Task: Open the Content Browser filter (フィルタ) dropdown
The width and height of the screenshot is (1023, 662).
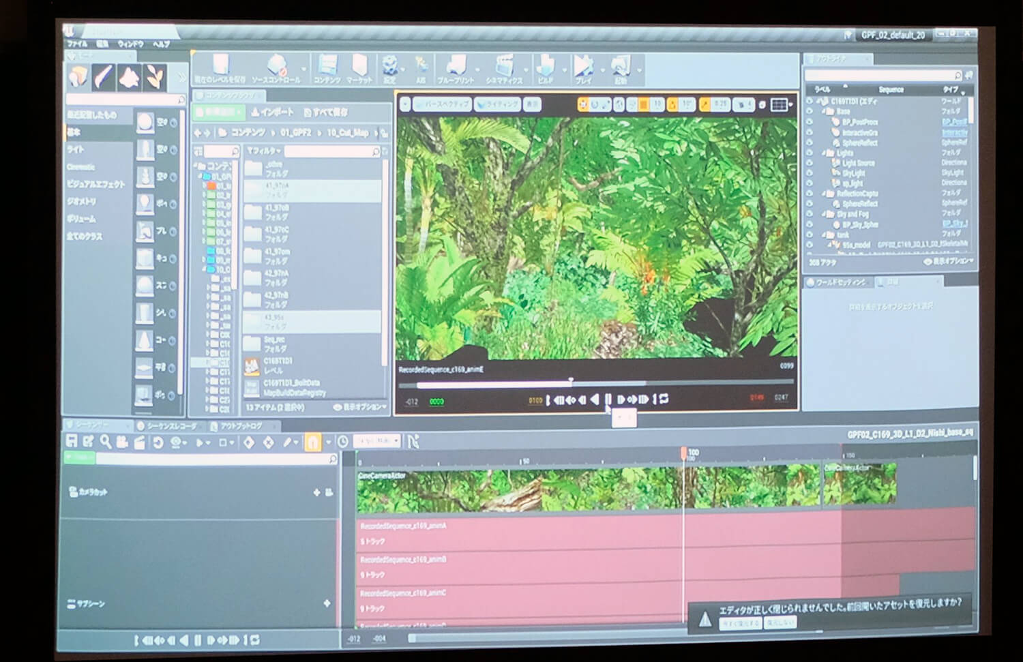Action: 263,151
